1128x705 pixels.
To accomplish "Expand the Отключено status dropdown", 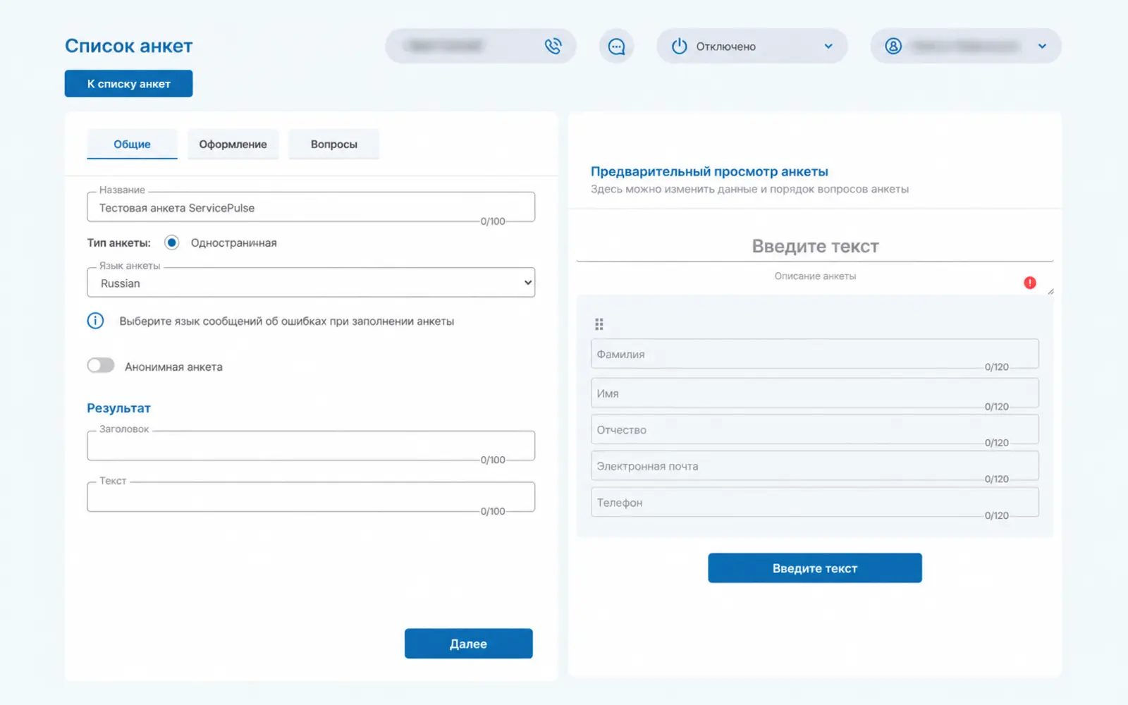I will click(x=752, y=46).
